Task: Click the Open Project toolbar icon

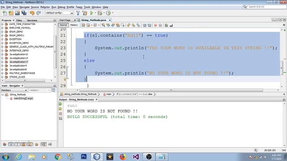Action: 17,13
